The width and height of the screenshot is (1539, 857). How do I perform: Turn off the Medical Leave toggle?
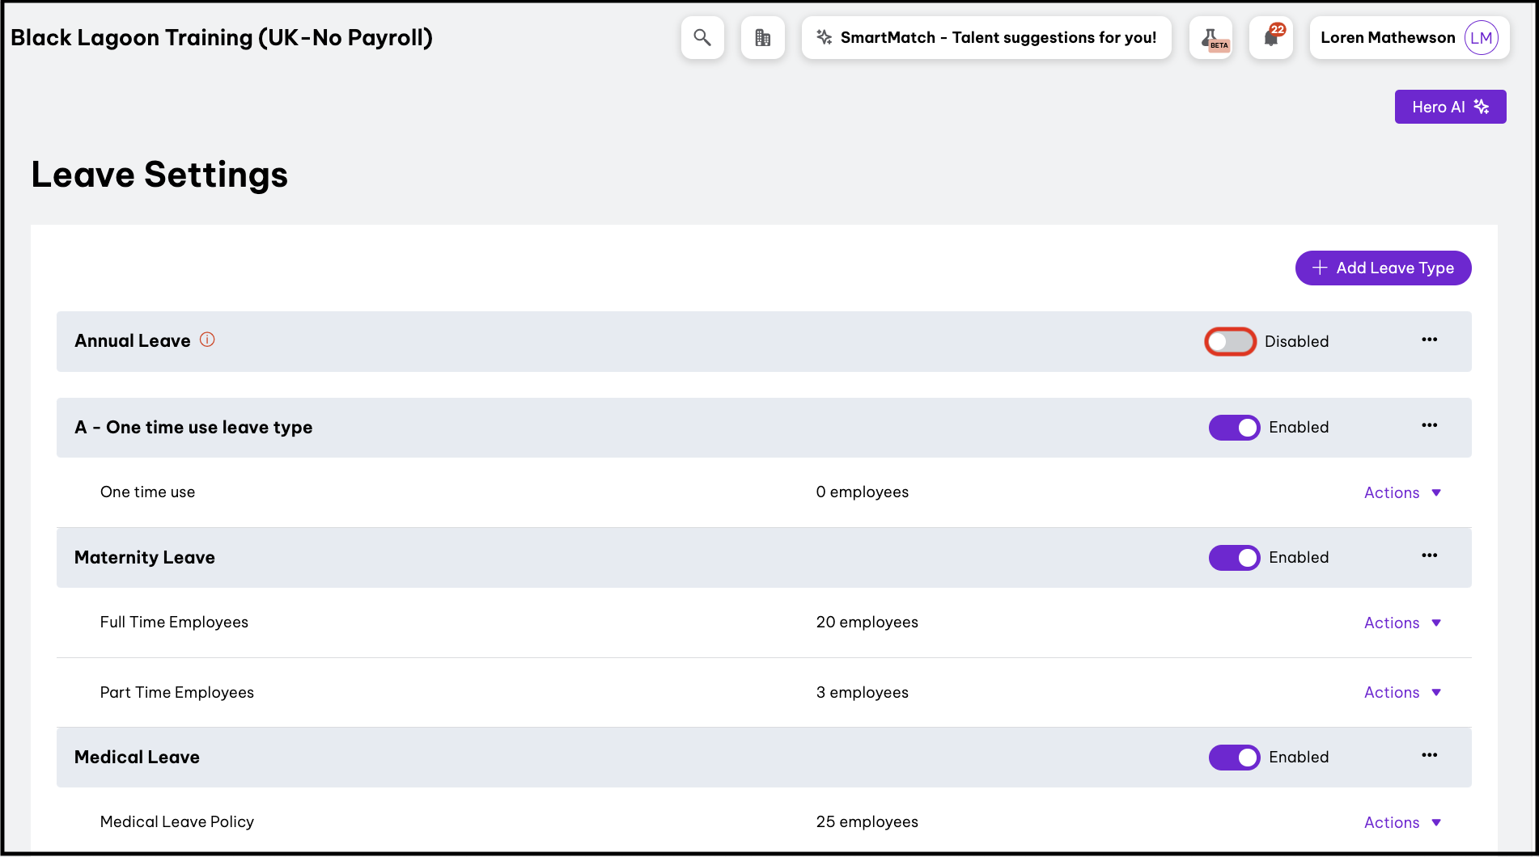[x=1234, y=758]
